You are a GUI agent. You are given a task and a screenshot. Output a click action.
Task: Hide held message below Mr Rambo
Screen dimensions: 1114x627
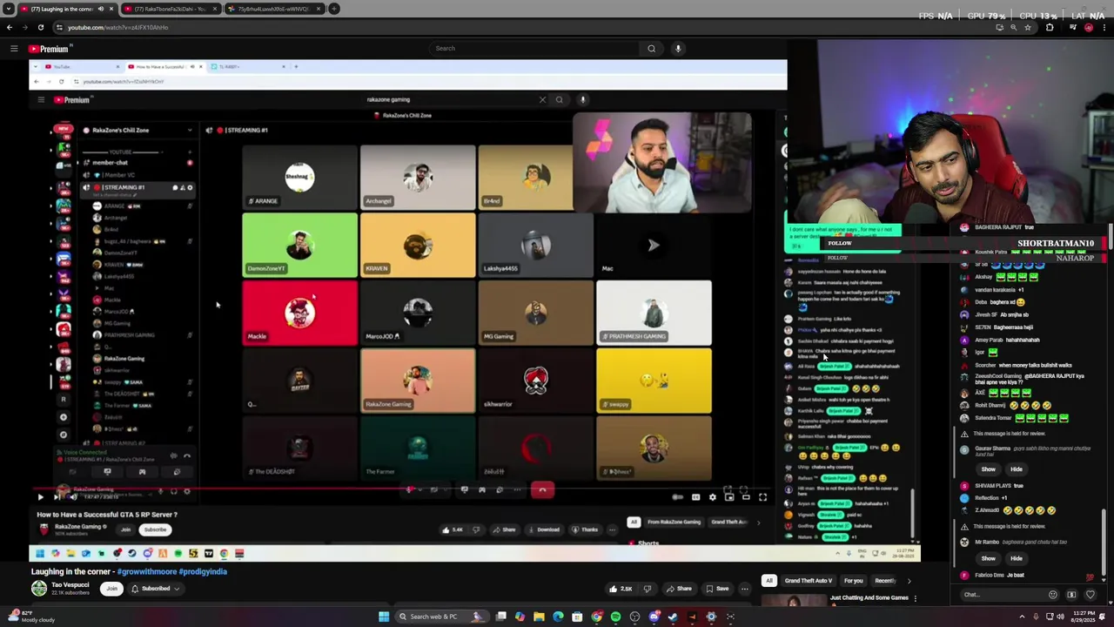coord(1016,558)
